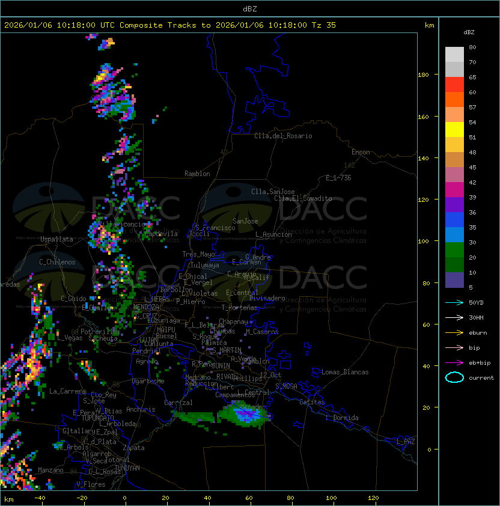The image size is (500, 506).
Task: Pick the yellow 51-54 dBZ color swatch
Action: click(x=454, y=130)
